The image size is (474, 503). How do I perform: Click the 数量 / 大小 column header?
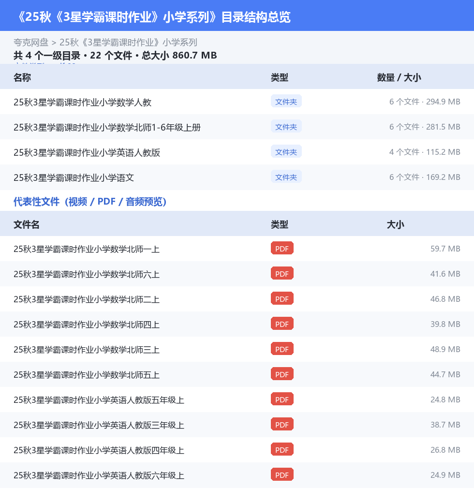click(x=399, y=77)
